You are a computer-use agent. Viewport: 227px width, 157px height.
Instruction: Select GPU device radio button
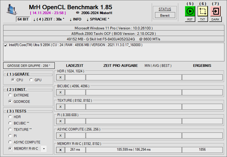pos(31,80)
